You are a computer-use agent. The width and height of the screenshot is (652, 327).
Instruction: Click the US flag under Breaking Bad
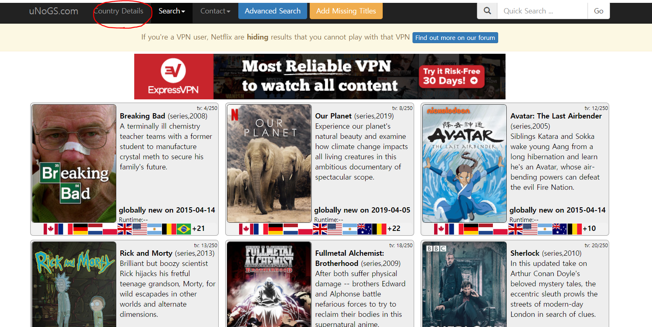click(140, 229)
